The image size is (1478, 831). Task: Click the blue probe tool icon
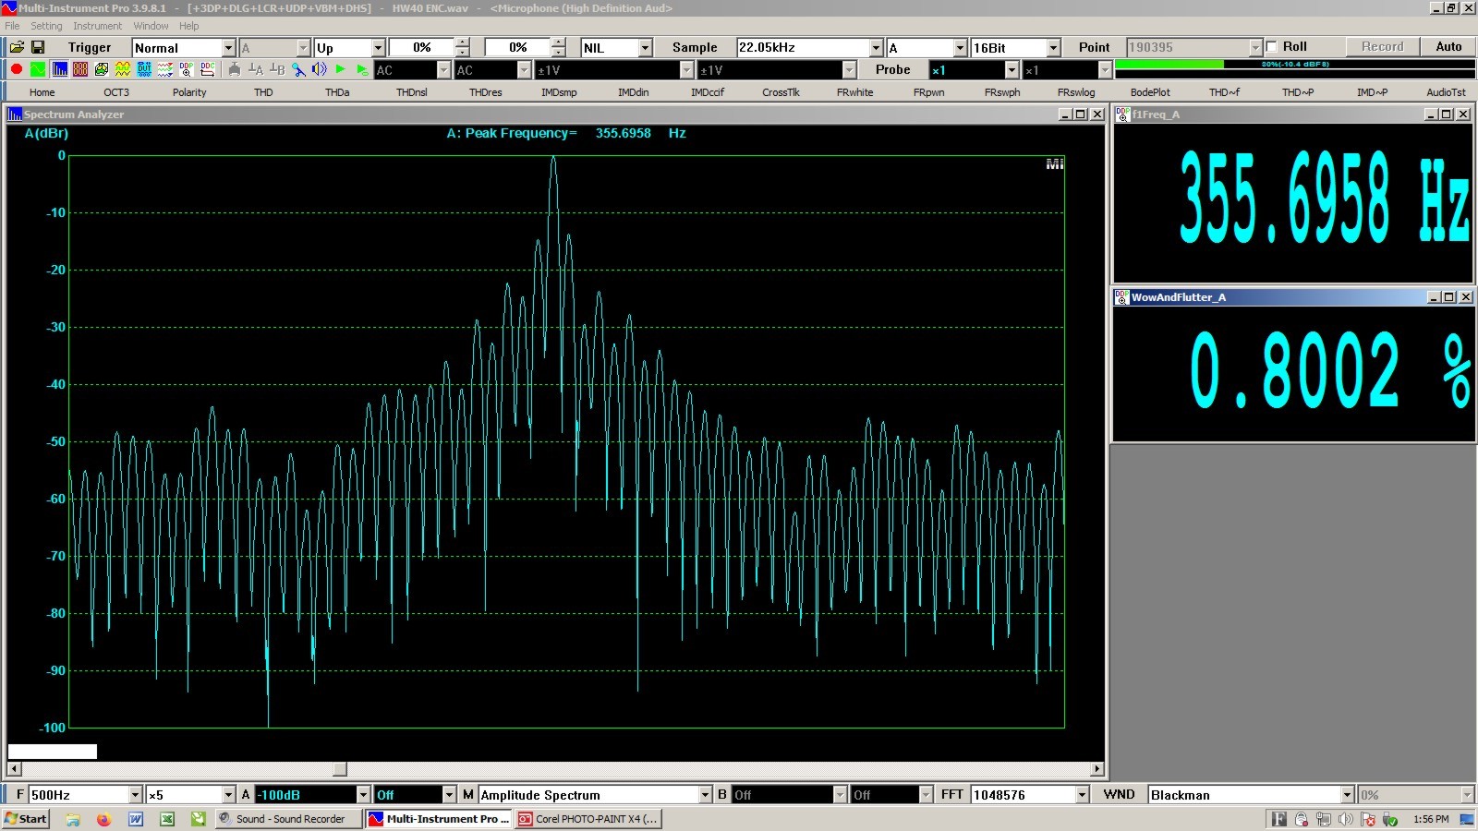[x=298, y=69]
